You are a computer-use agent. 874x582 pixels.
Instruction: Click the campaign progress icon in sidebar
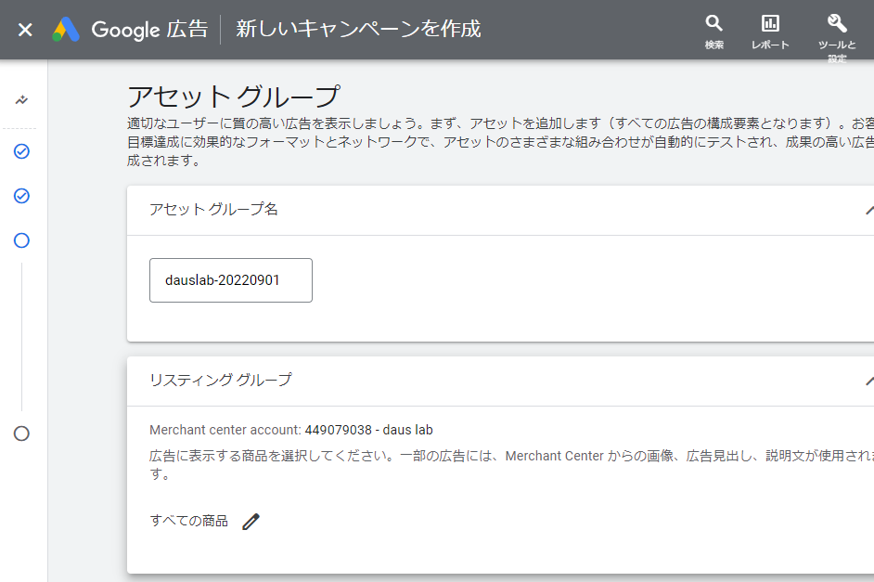point(21,99)
